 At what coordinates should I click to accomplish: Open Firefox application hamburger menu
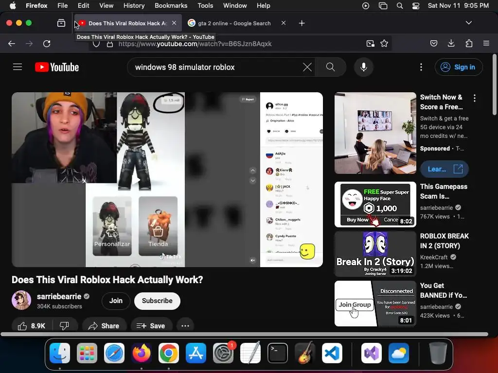(x=486, y=43)
